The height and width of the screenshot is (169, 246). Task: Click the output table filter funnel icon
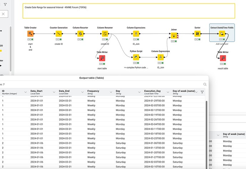point(202,92)
